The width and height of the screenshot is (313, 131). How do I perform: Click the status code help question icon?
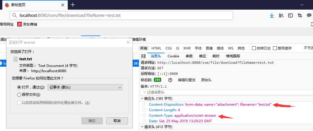pyautogui.click(x=170, y=80)
